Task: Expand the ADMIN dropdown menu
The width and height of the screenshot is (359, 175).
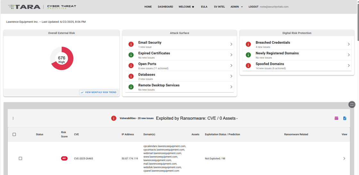Action: (x=237, y=7)
